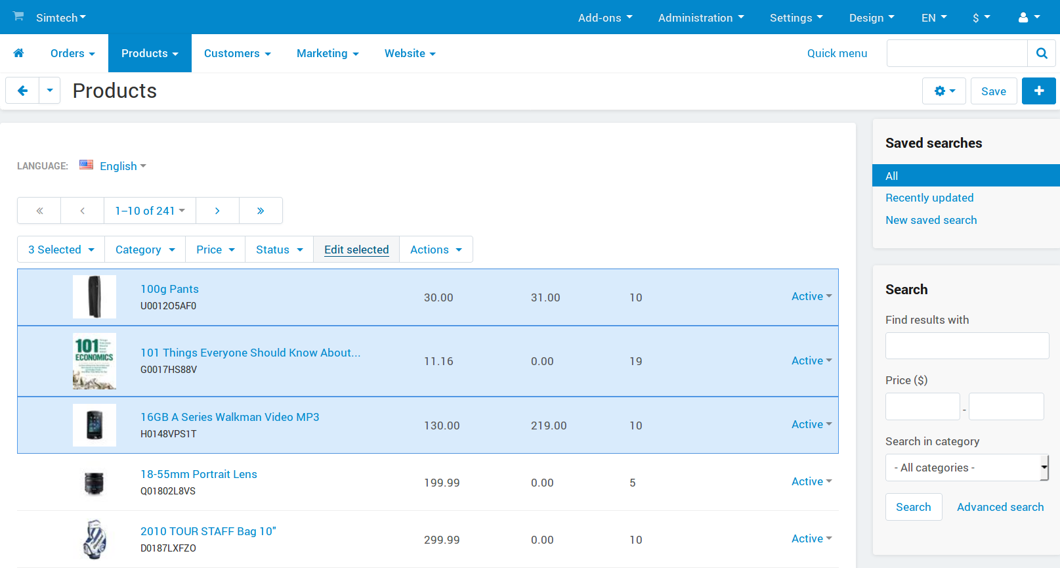This screenshot has width=1060, height=568.
Task: Open the dropdown next to back arrow
Action: click(x=50, y=91)
